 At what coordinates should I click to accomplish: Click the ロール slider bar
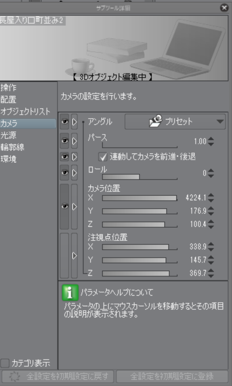coord(140,177)
